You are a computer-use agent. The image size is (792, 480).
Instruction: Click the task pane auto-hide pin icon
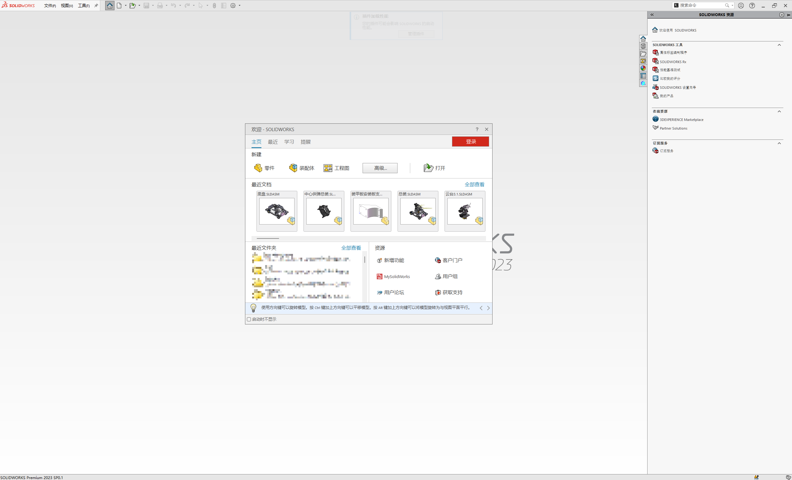(x=789, y=15)
